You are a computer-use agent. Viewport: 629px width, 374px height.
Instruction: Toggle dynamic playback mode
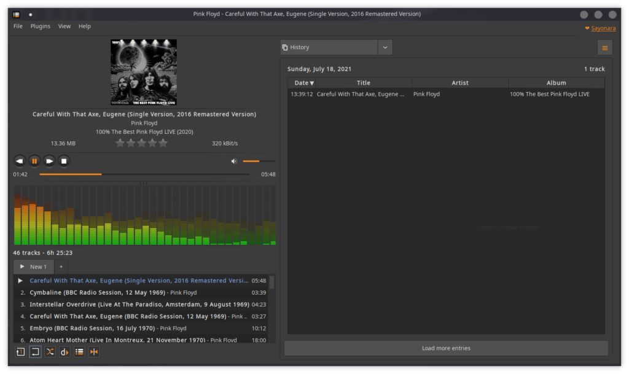(x=64, y=352)
